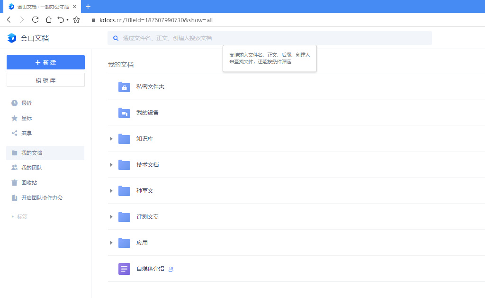This screenshot has width=485, height=298.
Task: Click the people icon for 我的团队
Action: (x=14, y=168)
